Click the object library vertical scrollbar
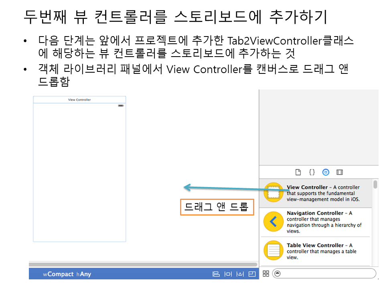 point(375,185)
